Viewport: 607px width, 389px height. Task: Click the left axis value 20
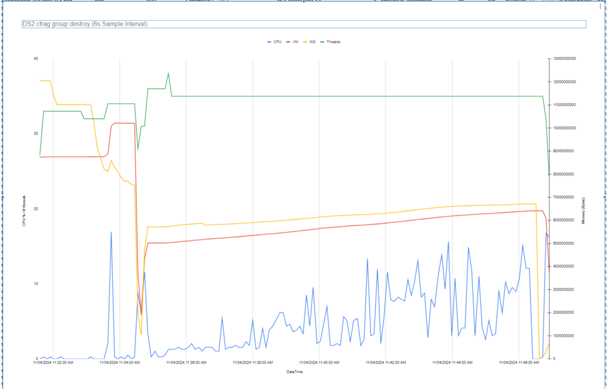point(36,209)
